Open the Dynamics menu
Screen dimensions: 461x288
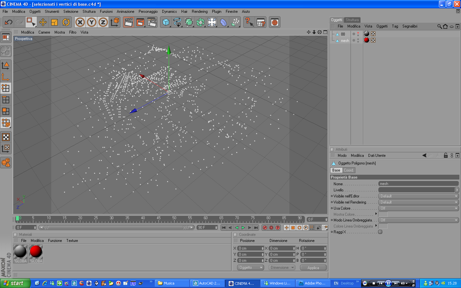tap(169, 12)
